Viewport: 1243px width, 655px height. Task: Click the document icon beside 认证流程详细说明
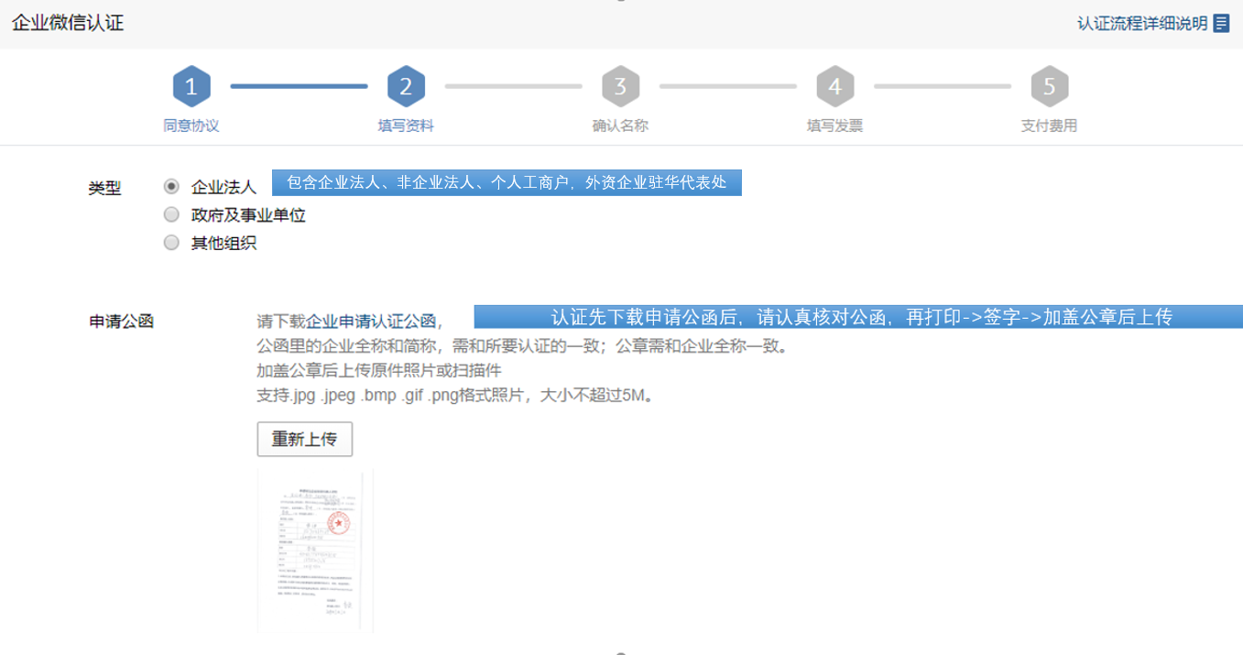pos(1221,24)
